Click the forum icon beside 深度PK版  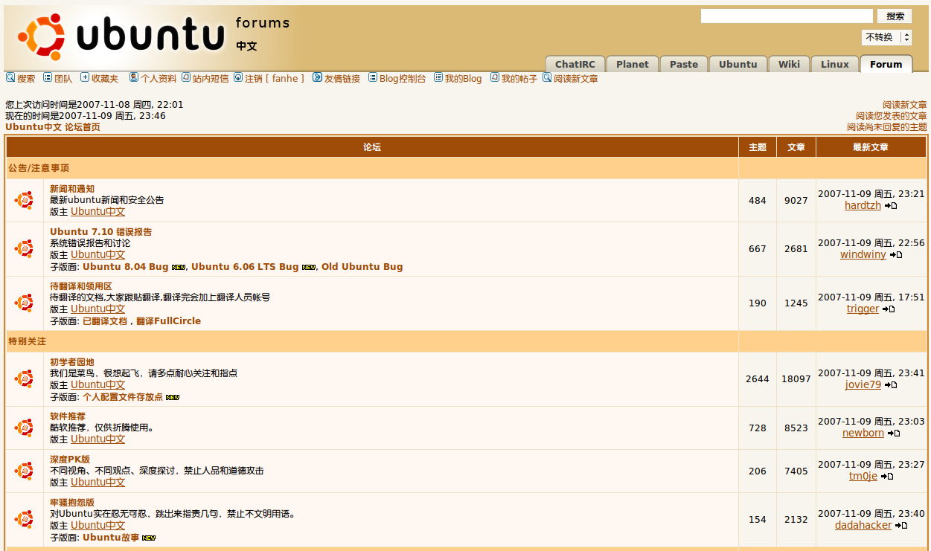(x=24, y=471)
